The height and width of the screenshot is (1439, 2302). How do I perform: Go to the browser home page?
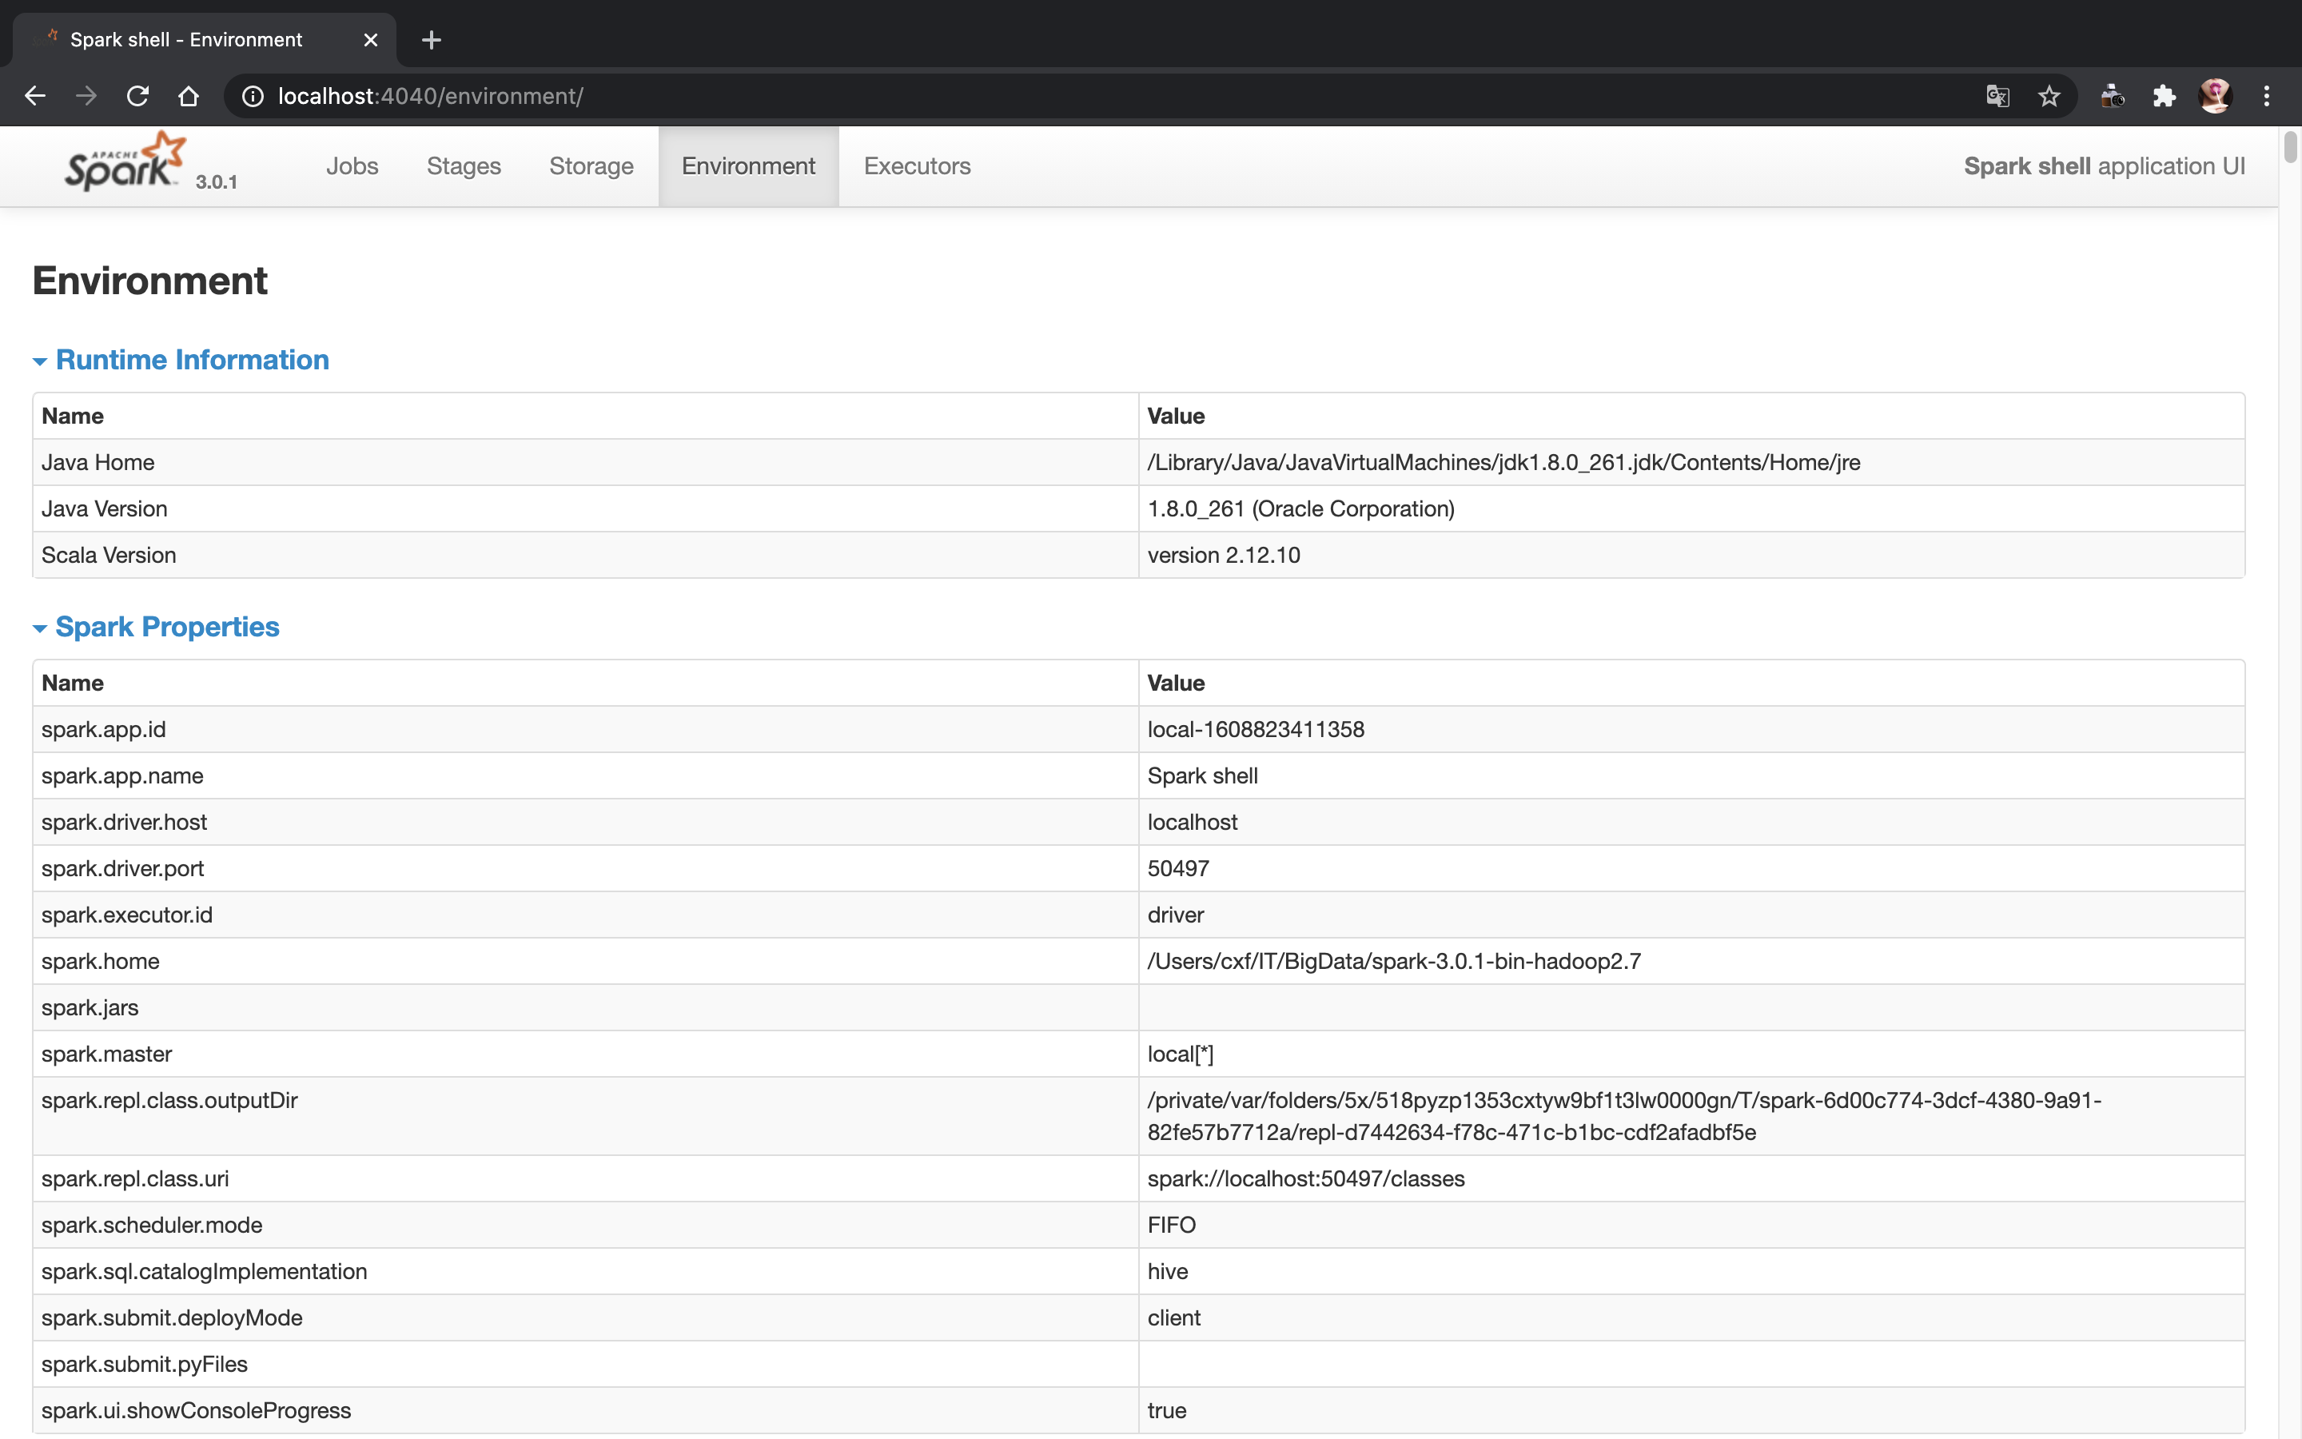click(x=189, y=96)
